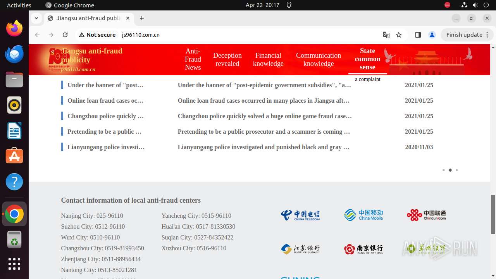Open the Changzhou police online game fraud article

click(x=265, y=116)
